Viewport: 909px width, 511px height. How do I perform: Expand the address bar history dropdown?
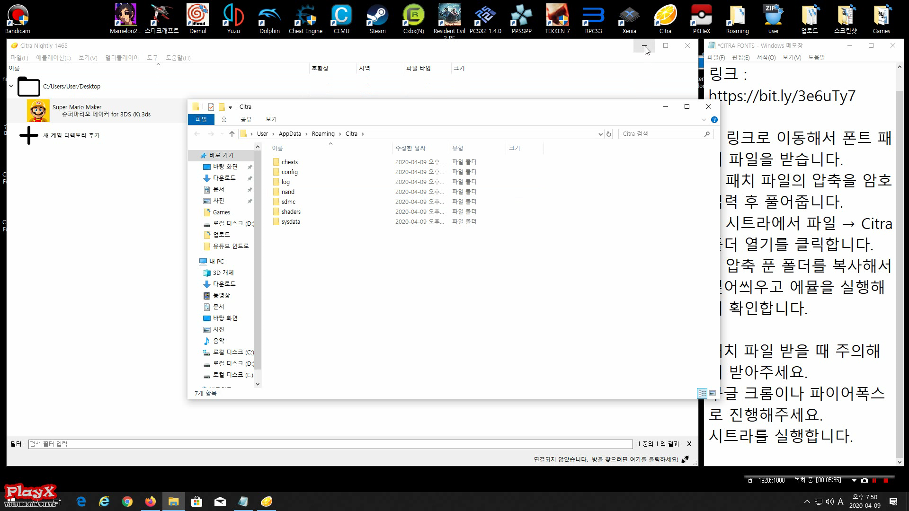(600, 134)
